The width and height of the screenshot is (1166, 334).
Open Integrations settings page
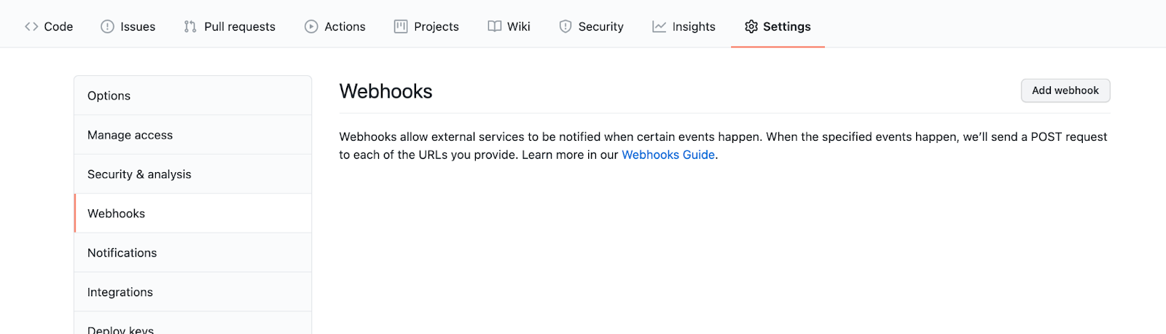click(x=120, y=292)
